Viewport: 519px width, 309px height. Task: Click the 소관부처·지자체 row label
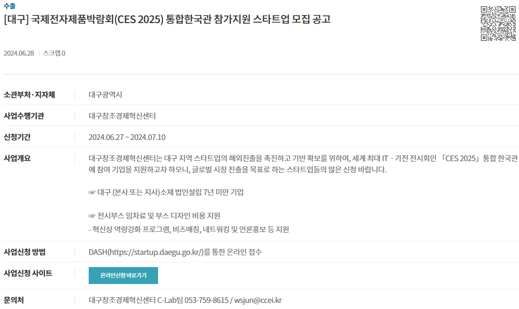tap(29, 95)
